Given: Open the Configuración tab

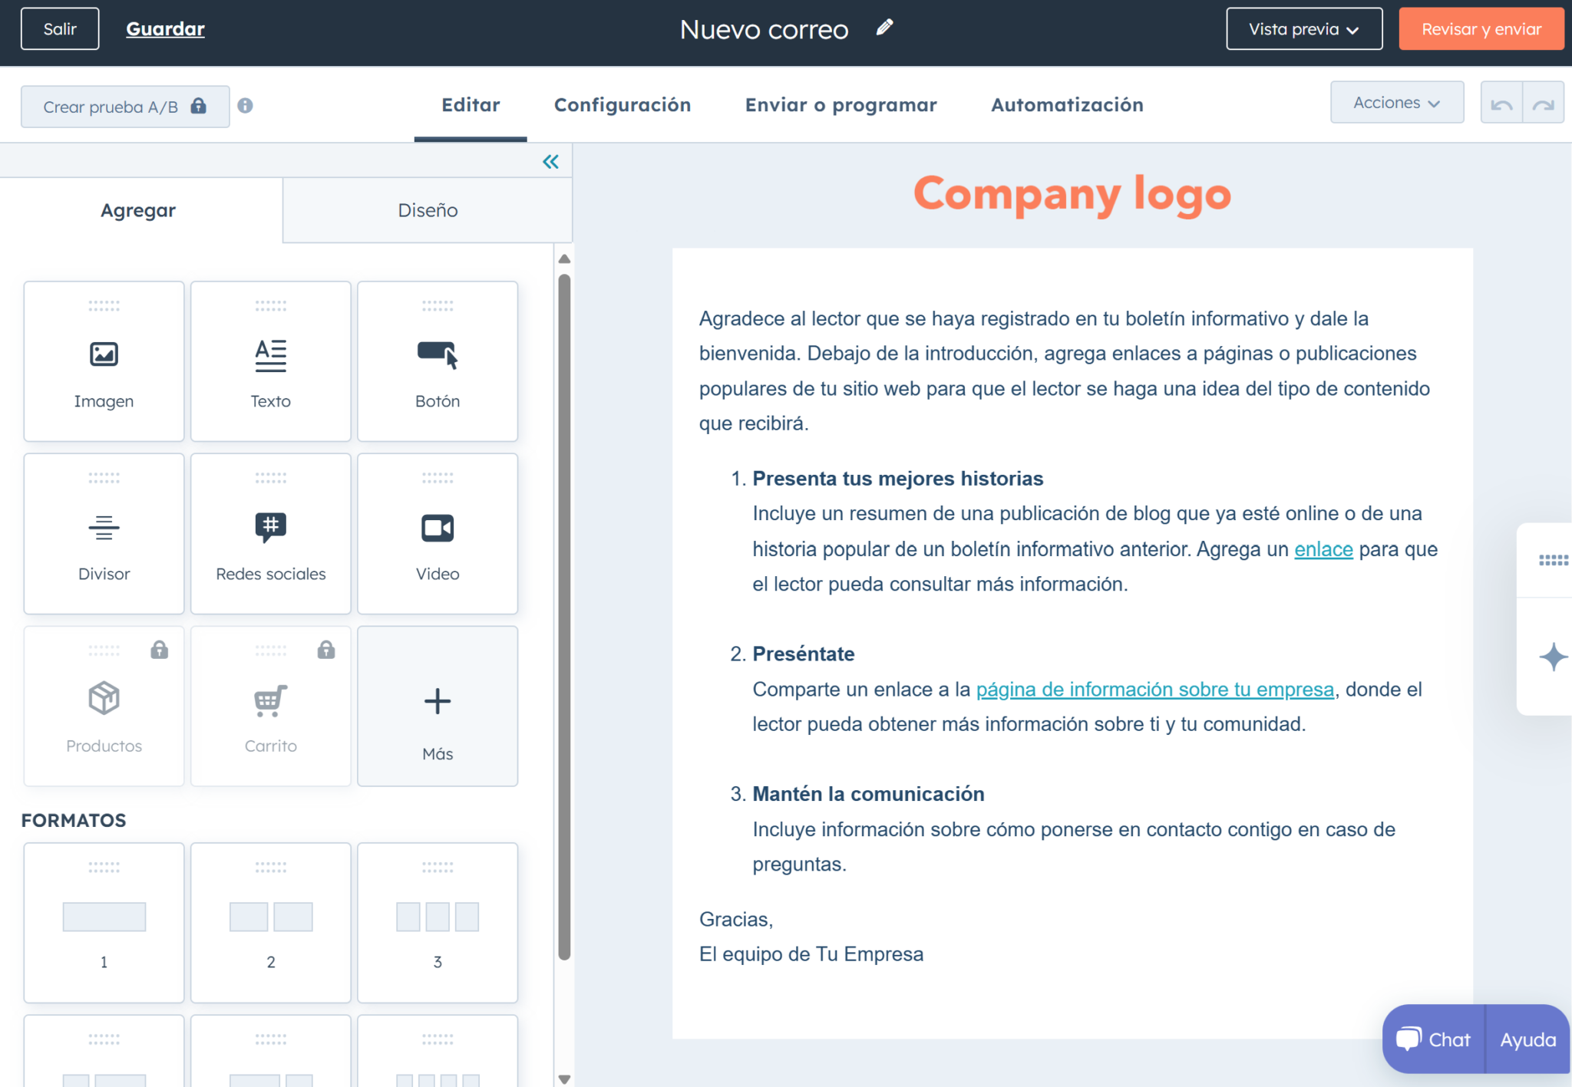Looking at the screenshot, I should coord(623,105).
